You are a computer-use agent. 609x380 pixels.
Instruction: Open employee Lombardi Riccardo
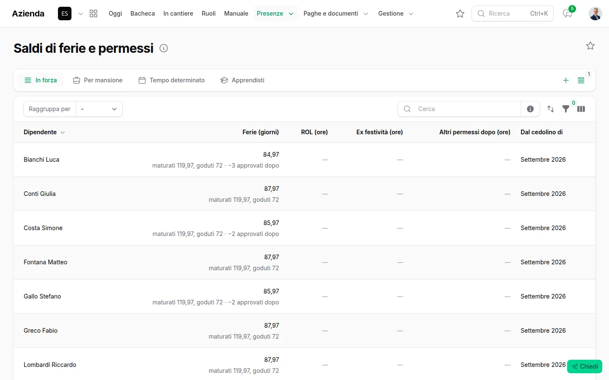pos(50,365)
